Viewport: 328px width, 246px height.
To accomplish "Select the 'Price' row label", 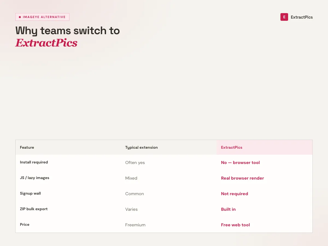I will 25,225.
